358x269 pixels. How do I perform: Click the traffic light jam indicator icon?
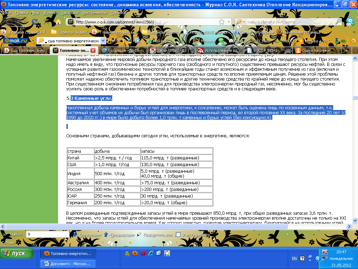(x=336, y=41)
